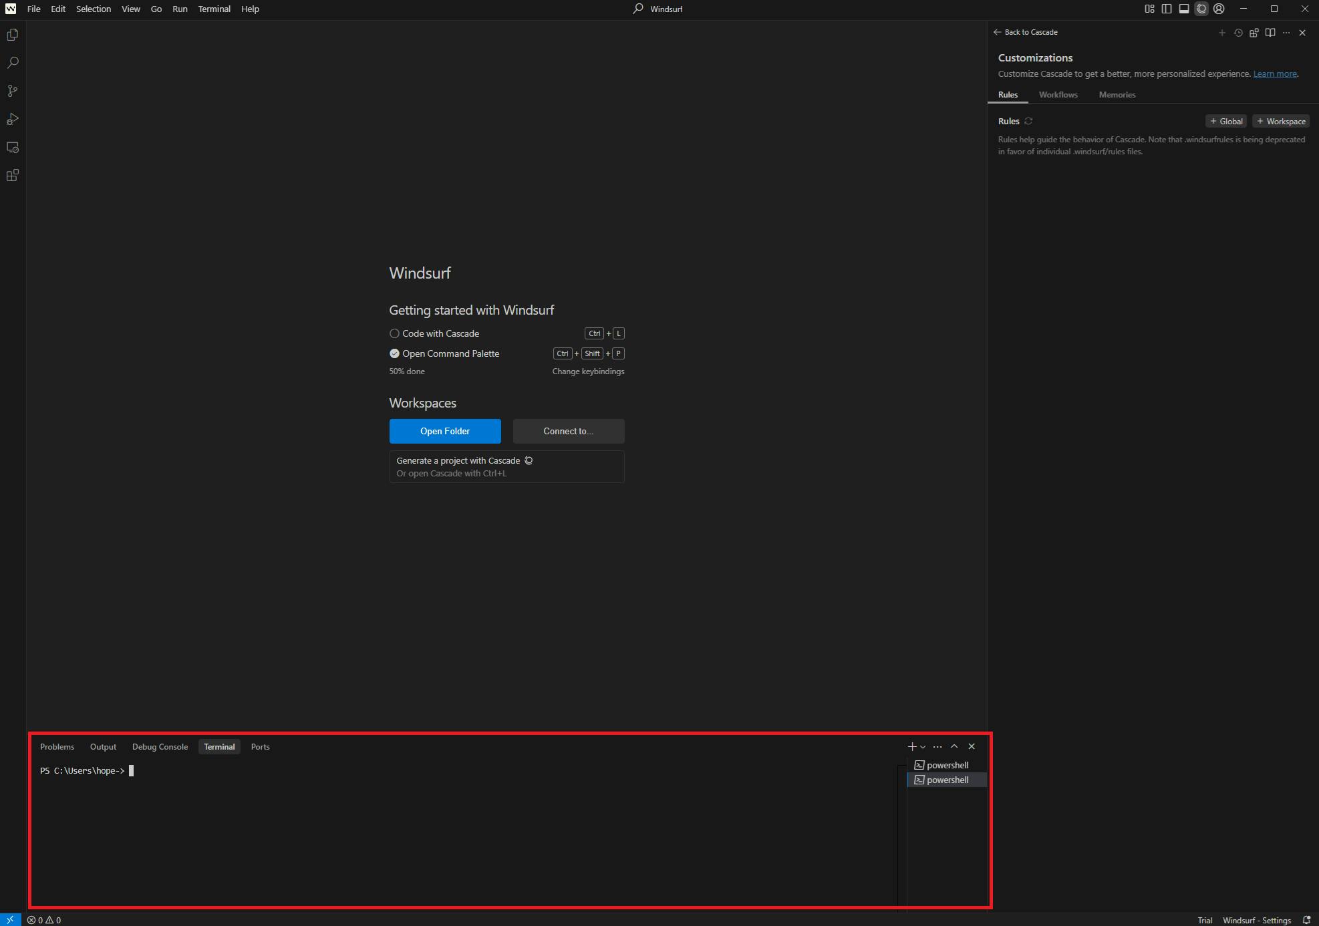Click the Open Folder button
1319x926 pixels.
(445, 432)
